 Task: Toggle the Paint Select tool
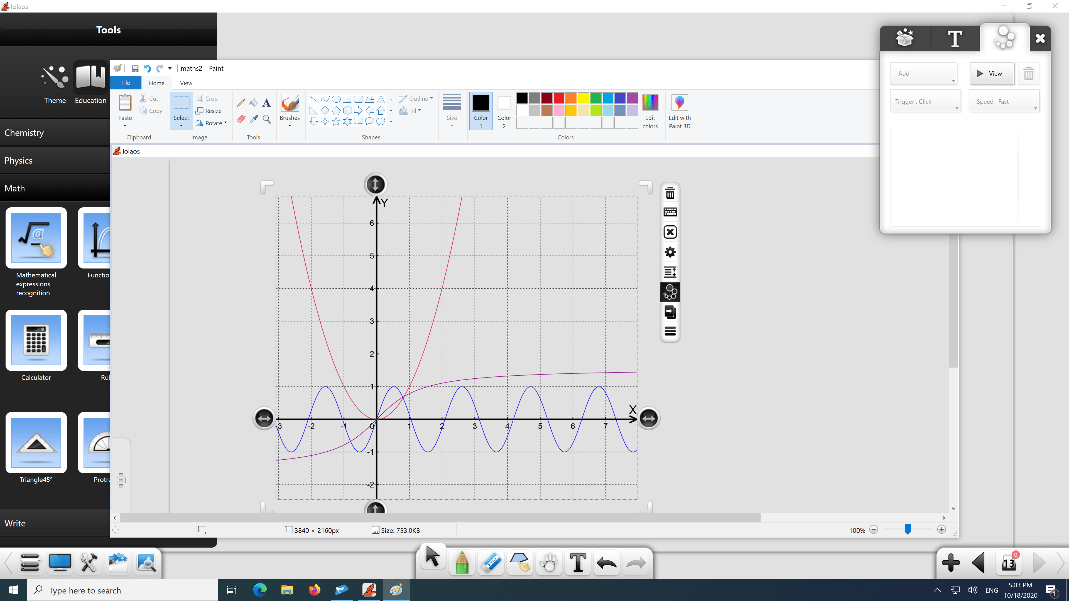tap(181, 103)
